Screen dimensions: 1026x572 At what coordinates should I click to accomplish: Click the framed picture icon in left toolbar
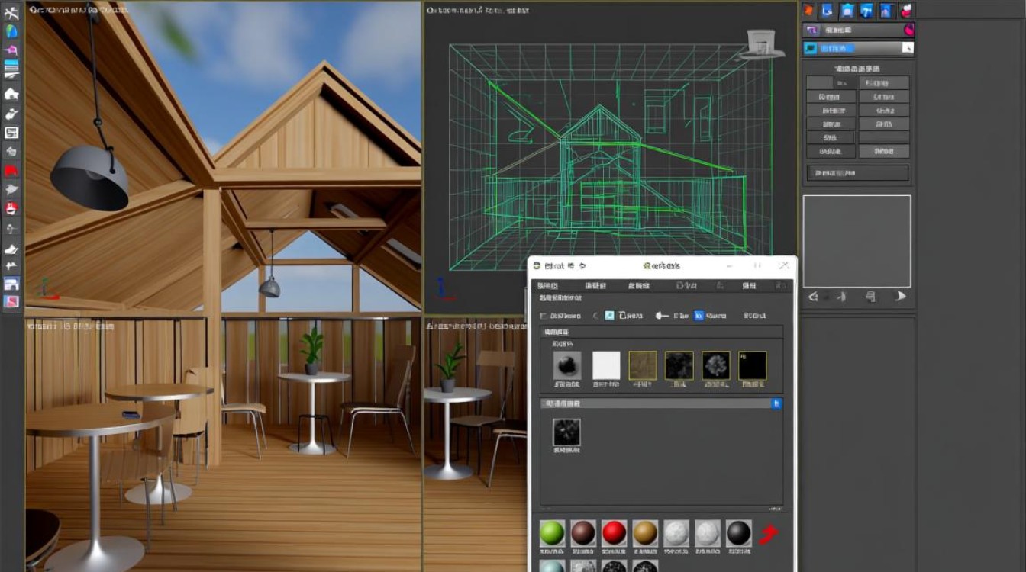[11, 133]
